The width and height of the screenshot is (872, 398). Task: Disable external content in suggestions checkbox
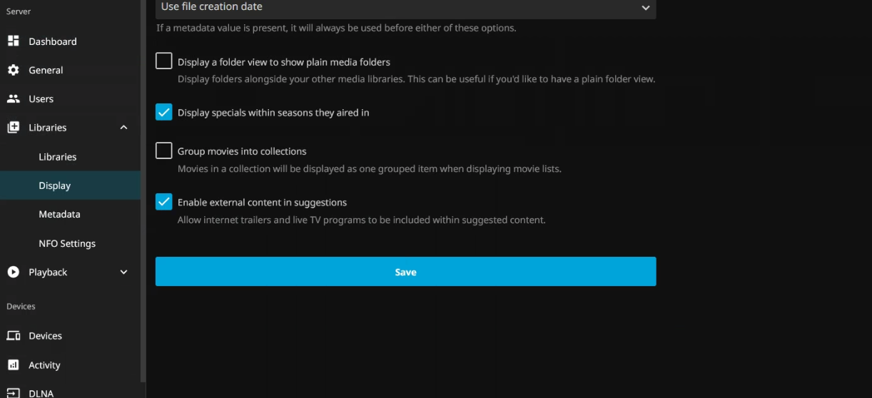coord(164,202)
